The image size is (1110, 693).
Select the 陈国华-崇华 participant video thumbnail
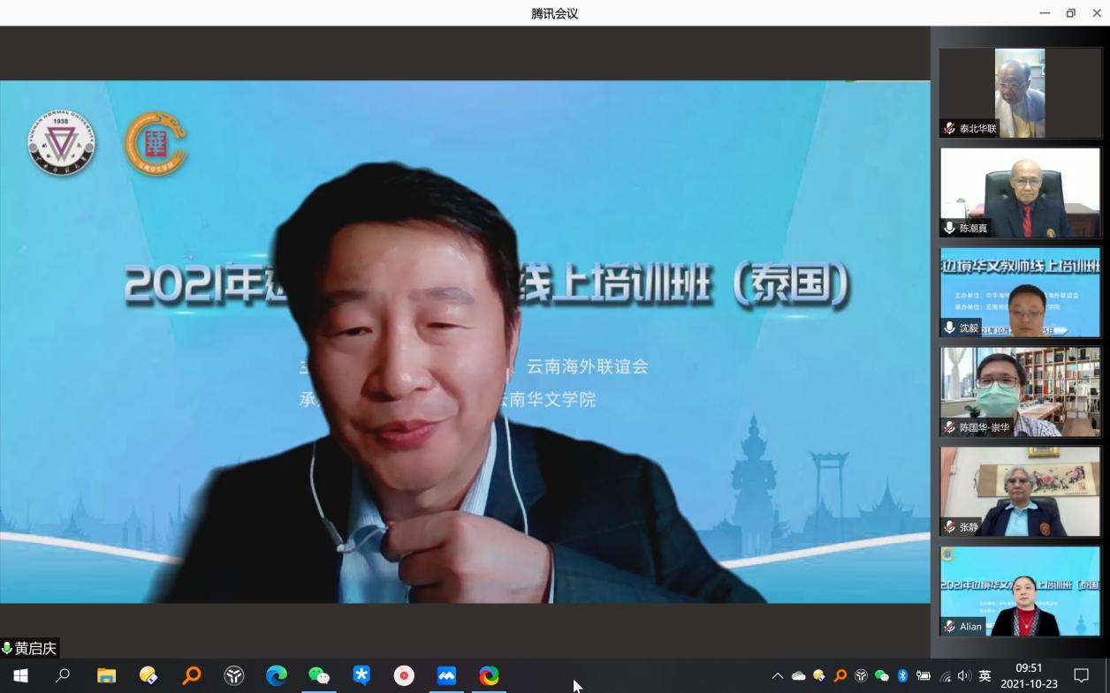pos(1020,391)
